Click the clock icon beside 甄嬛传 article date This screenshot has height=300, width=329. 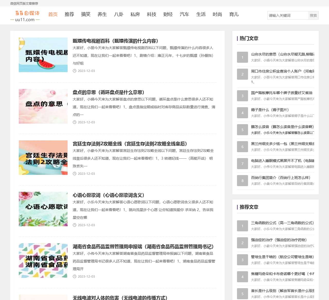point(75,71)
